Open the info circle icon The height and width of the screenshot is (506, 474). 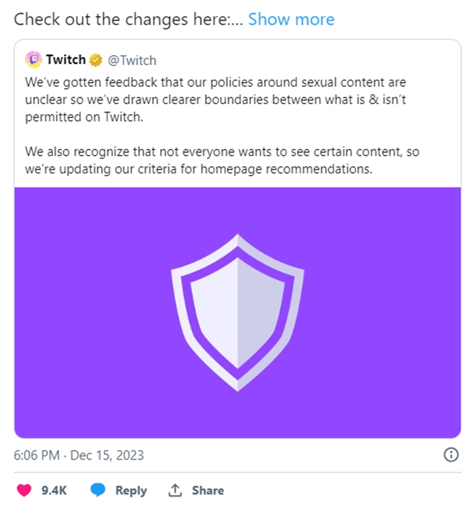tap(451, 455)
